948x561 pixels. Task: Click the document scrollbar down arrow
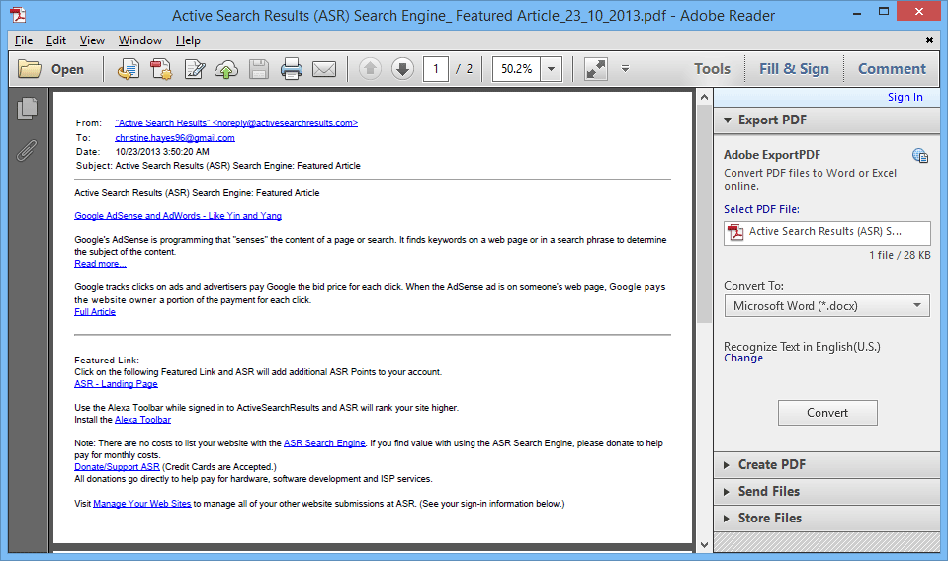click(704, 544)
